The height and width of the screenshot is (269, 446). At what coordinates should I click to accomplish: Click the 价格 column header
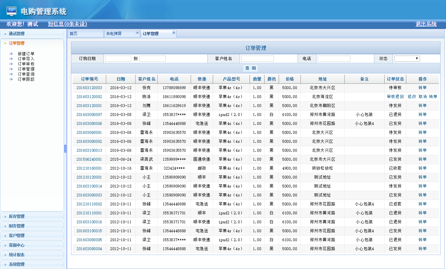coord(290,79)
